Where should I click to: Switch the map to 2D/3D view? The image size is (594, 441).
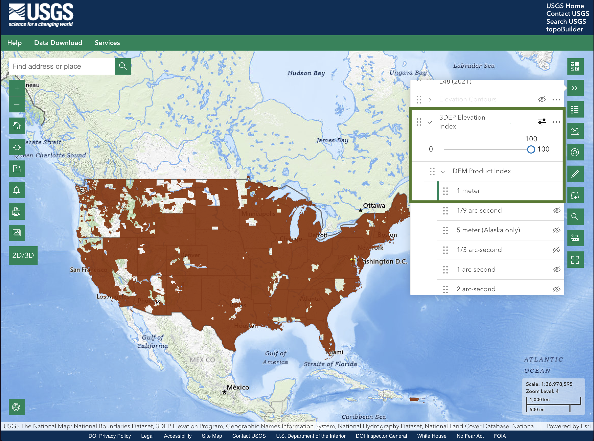click(23, 256)
